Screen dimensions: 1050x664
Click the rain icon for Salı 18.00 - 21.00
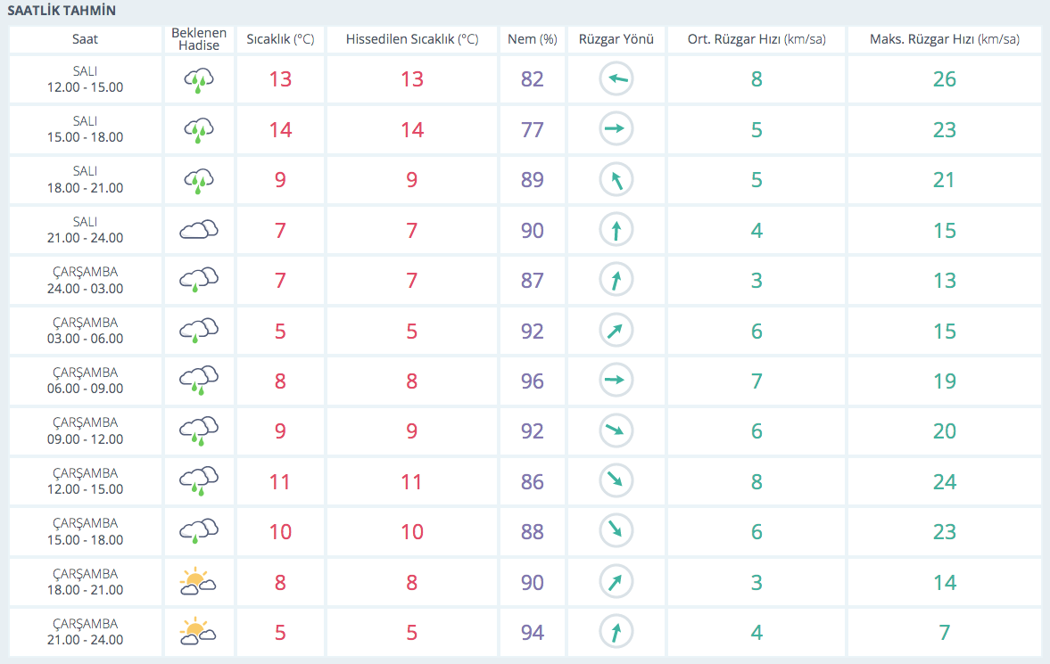click(x=199, y=181)
